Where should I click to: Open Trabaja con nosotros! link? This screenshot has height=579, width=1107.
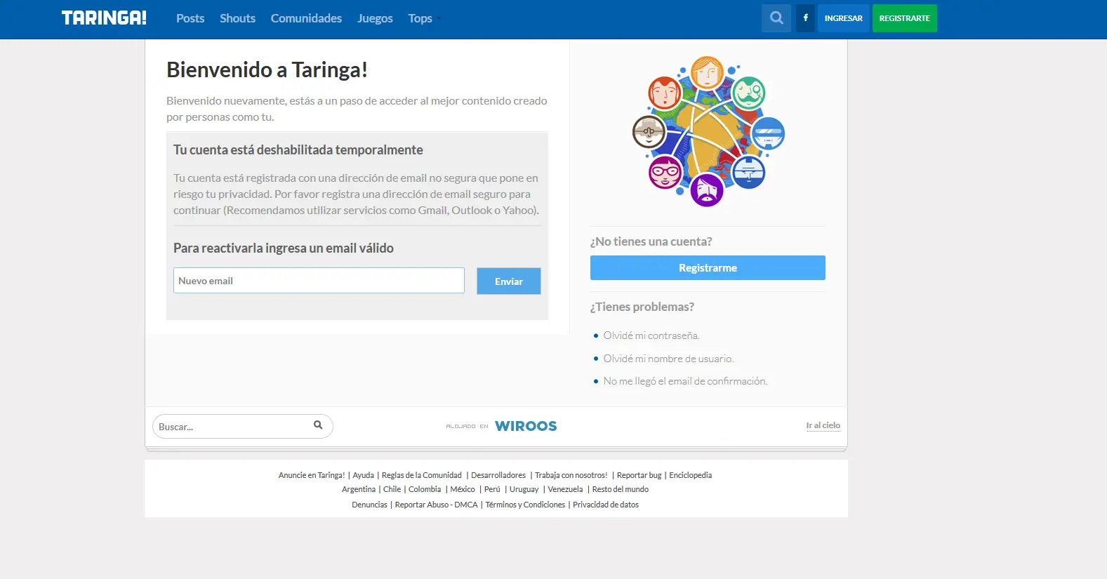point(571,475)
